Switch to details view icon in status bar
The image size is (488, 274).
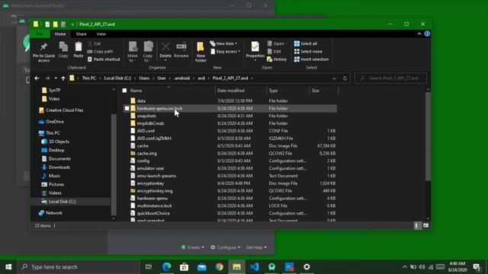point(417,225)
